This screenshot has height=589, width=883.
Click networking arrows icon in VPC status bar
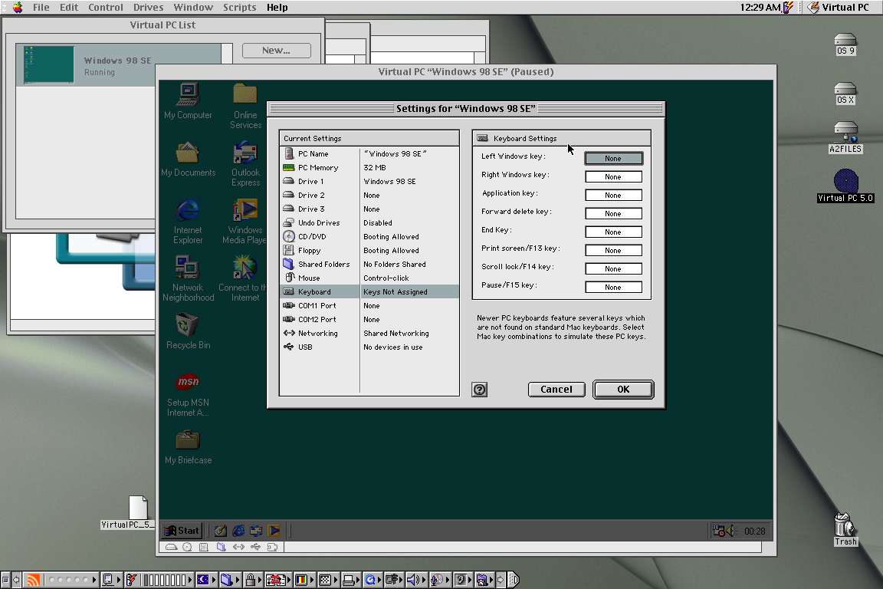click(x=239, y=547)
